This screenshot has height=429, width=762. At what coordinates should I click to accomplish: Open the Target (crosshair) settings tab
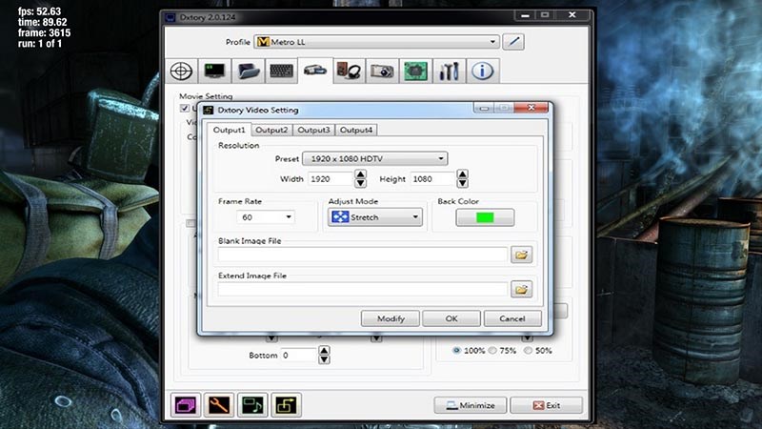point(182,71)
